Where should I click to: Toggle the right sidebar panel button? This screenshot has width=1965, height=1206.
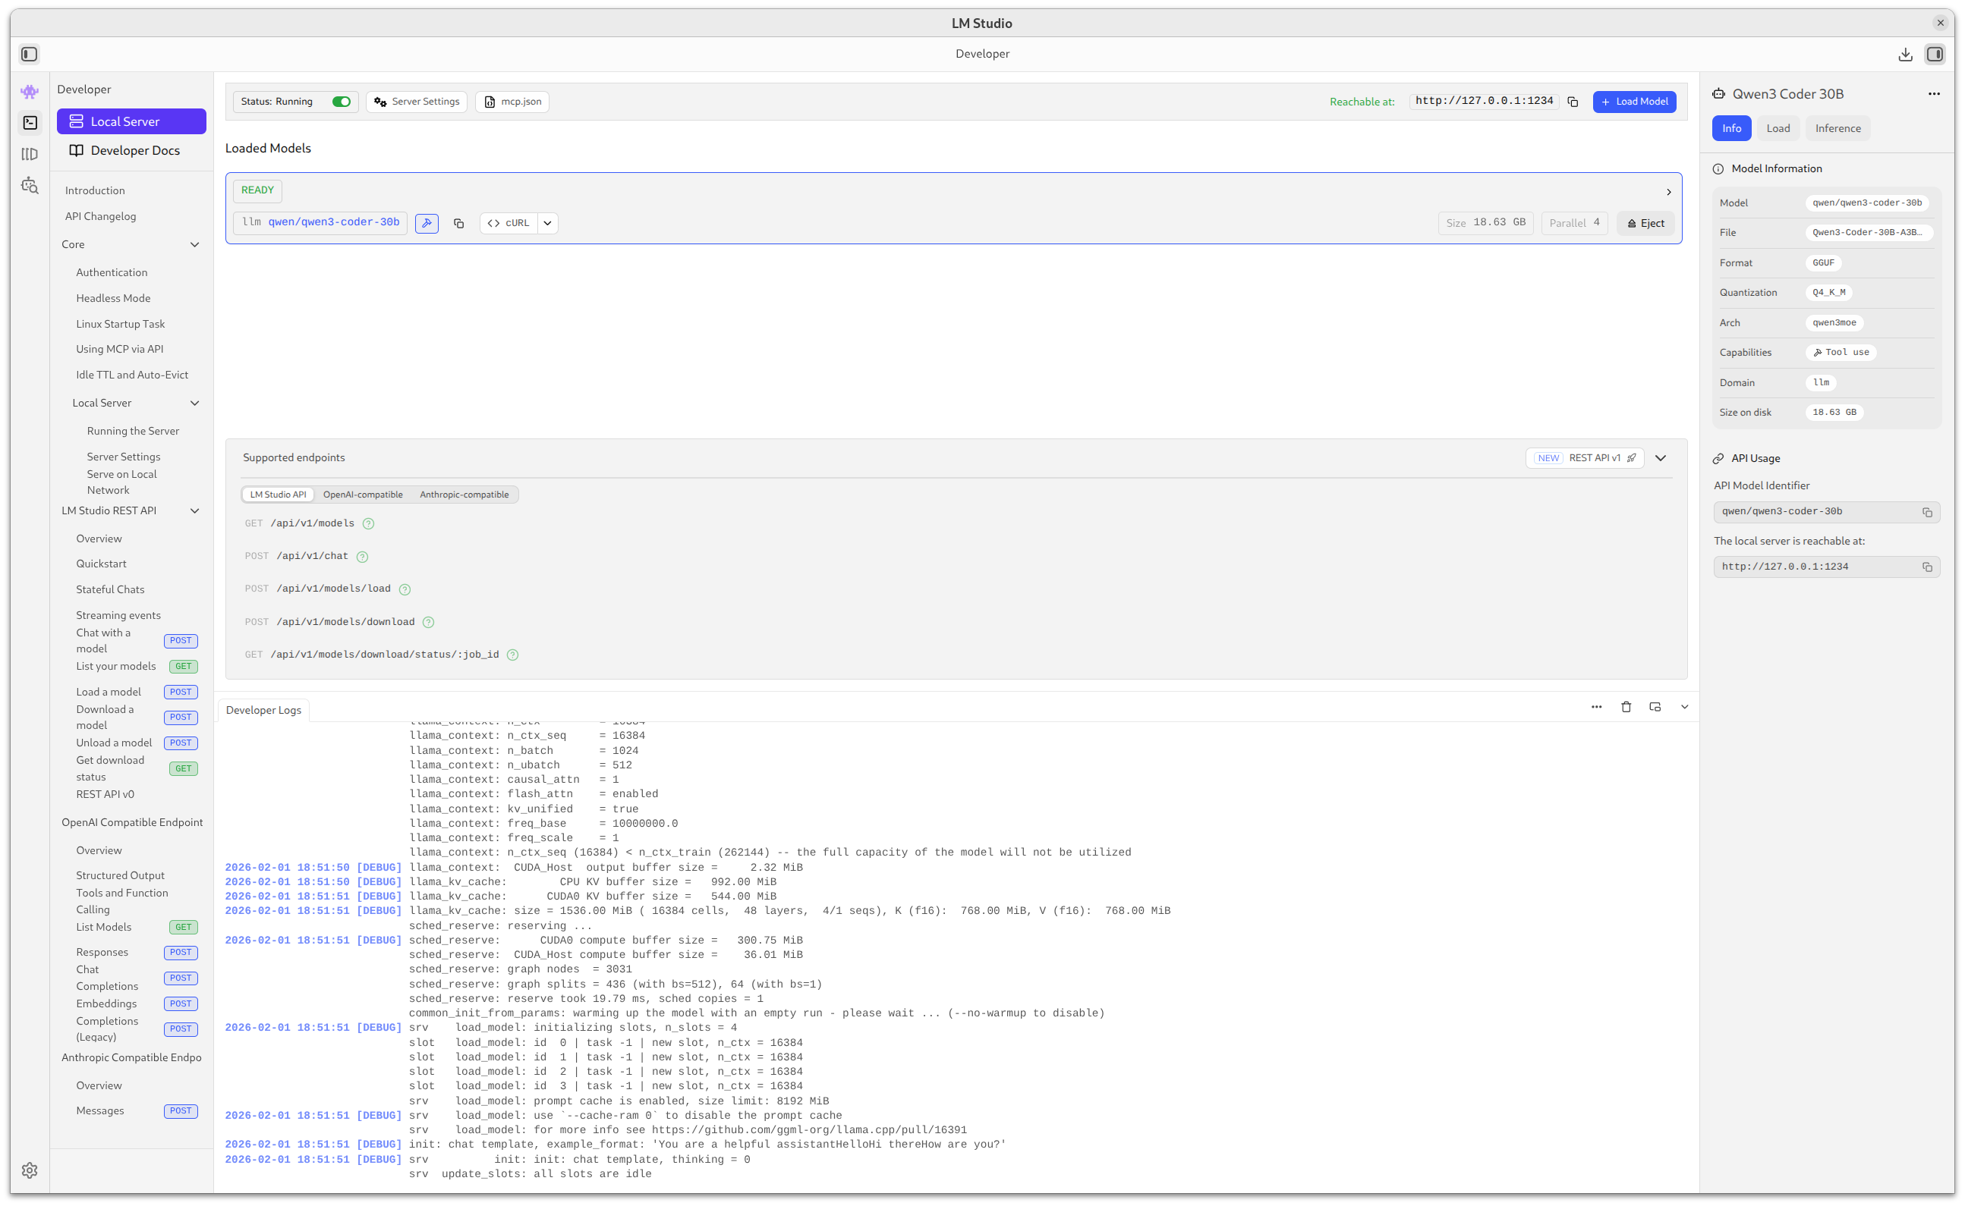tap(1935, 55)
